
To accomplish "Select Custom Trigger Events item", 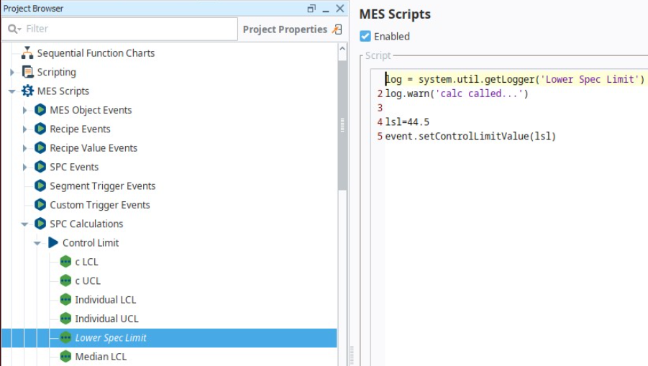I will click(x=99, y=205).
